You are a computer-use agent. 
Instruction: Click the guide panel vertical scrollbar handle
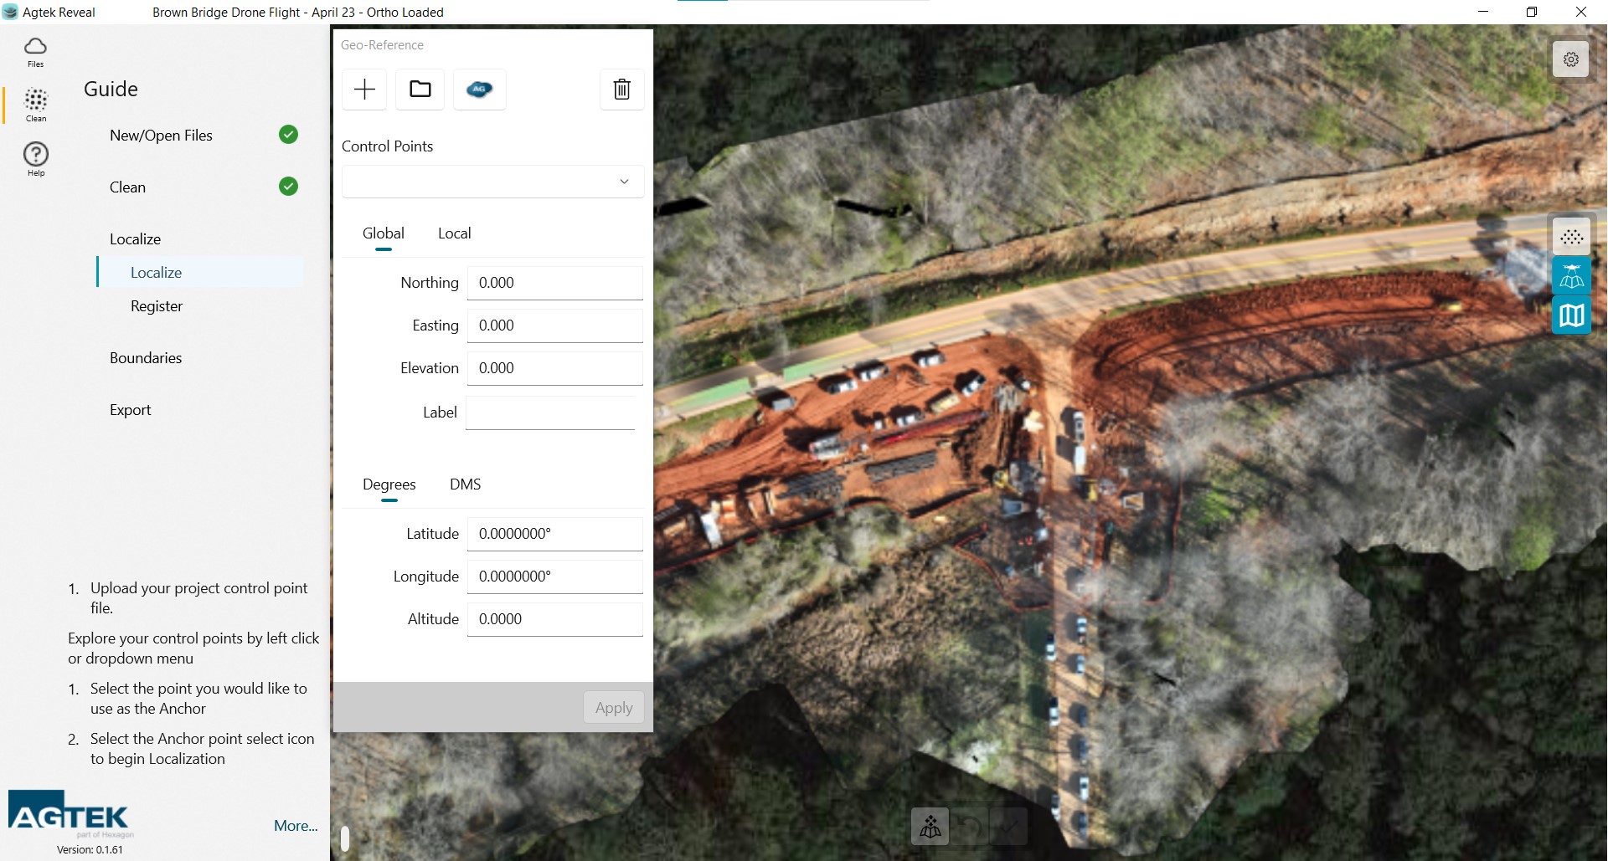click(344, 838)
